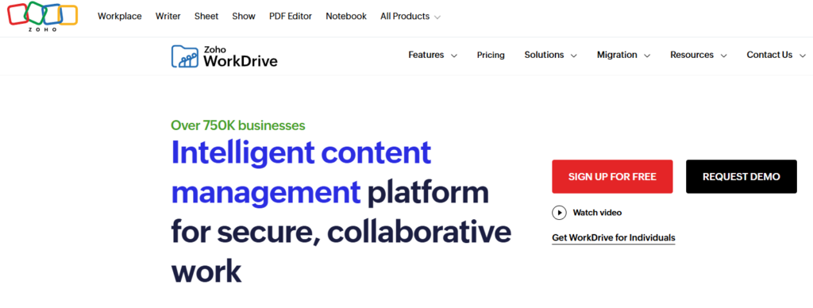This screenshot has width=813, height=308.
Task: Open the Workplace product link
Action: pos(120,16)
